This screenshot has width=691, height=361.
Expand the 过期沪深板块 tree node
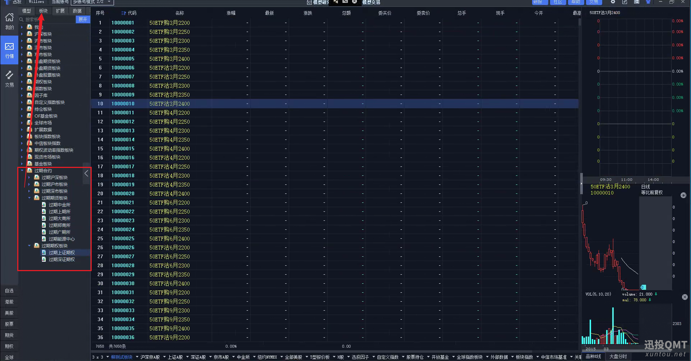pos(29,177)
